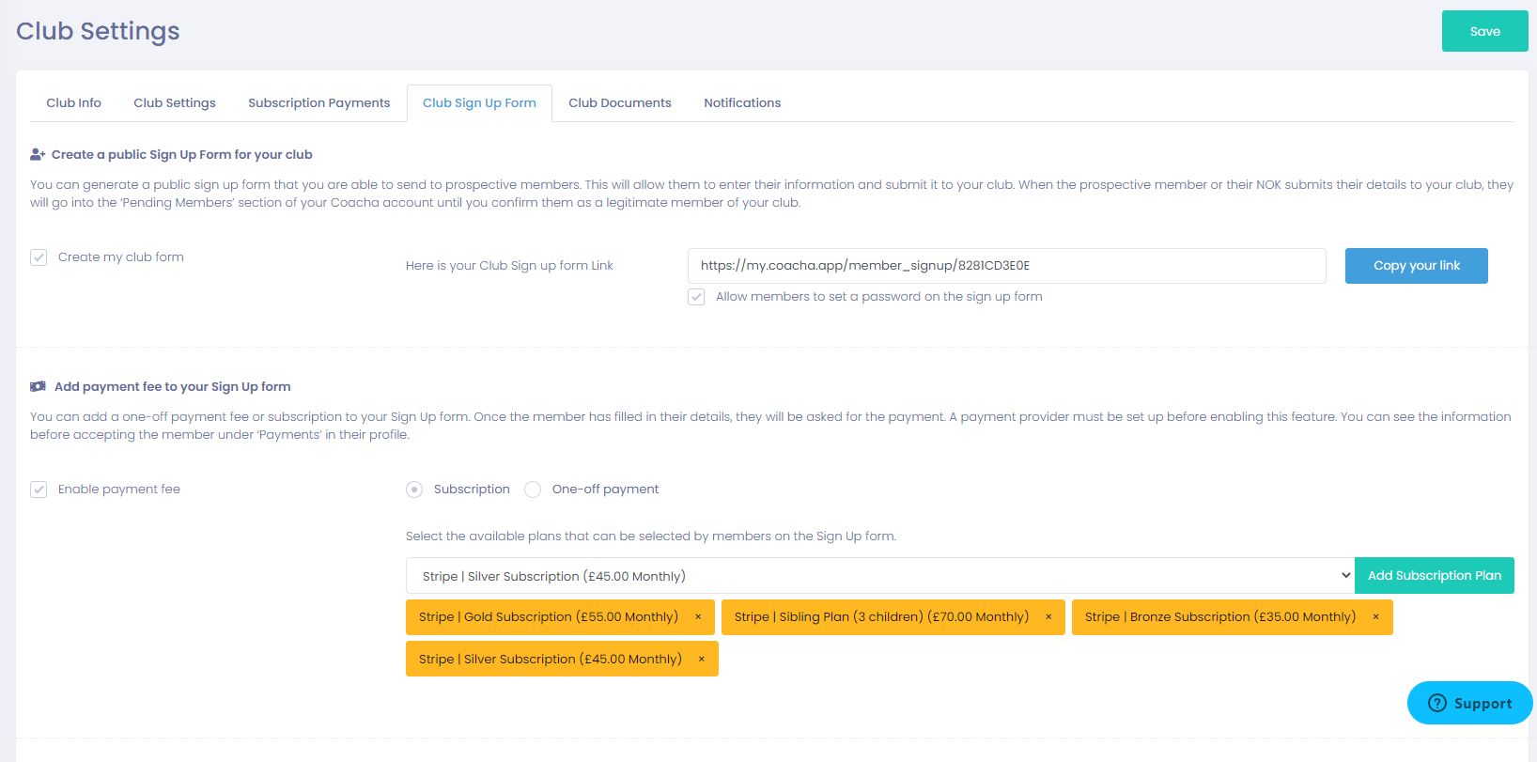This screenshot has width=1537, height=762.
Task: Toggle the Create my club form checkbox
Action: coord(39,257)
